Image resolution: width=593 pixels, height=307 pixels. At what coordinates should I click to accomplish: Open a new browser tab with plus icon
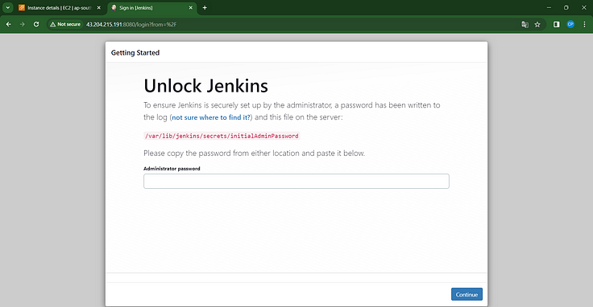tap(205, 7)
